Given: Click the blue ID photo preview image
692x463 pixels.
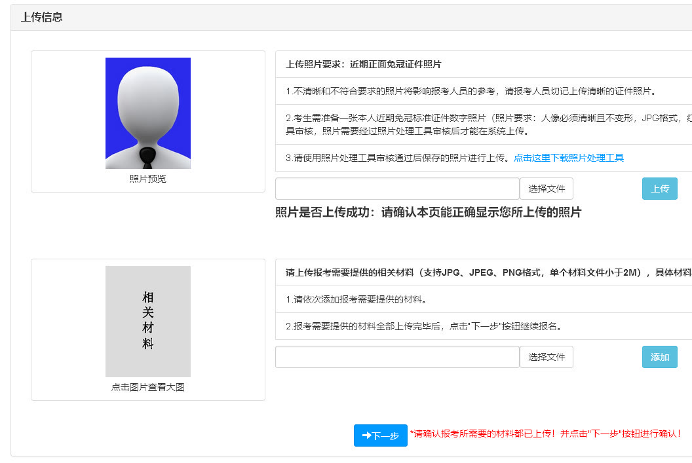Looking at the screenshot, I should coord(148,113).
